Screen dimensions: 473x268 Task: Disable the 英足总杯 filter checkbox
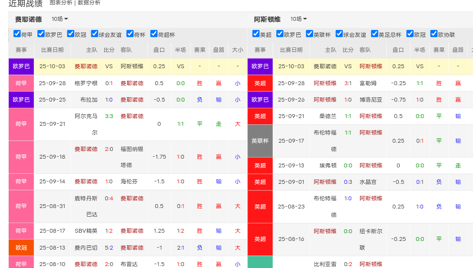pyautogui.click(x=375, y=34)
